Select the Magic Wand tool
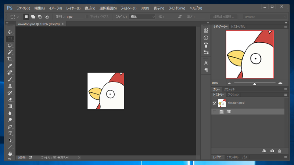Screen dimensions: 294x165 (x=10, y=52)
